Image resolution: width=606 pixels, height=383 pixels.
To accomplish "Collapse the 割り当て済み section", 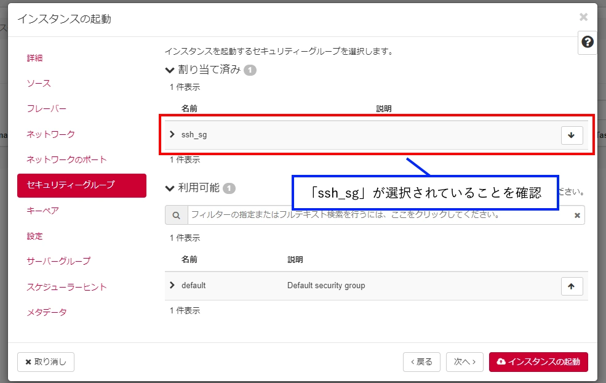I will coord(170,70).
